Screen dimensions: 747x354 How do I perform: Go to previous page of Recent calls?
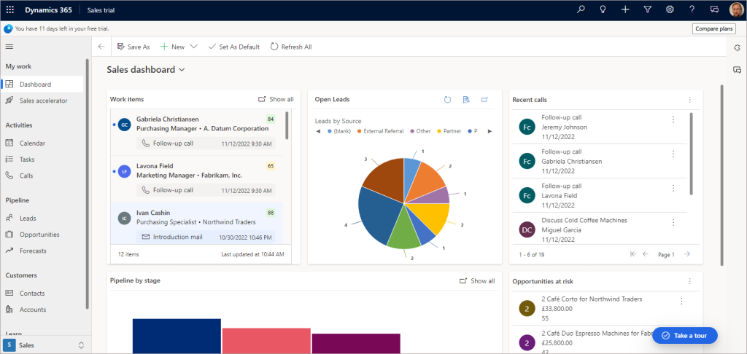point(646,254)
